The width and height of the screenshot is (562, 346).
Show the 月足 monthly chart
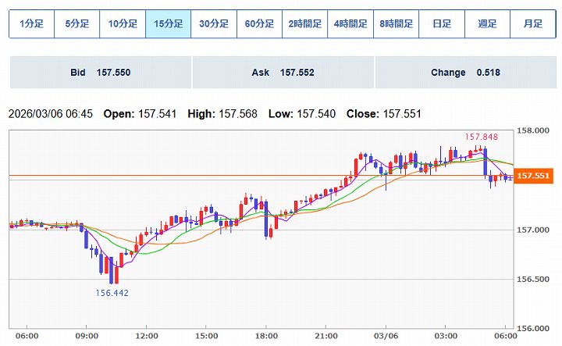pos(532,24)
